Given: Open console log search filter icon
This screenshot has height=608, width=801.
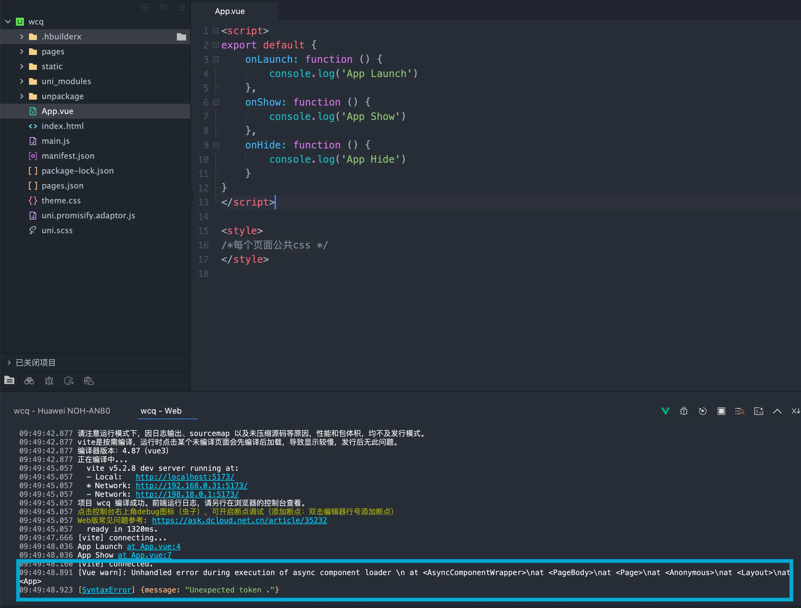Looking at the screenshot, I should (739, 411).
